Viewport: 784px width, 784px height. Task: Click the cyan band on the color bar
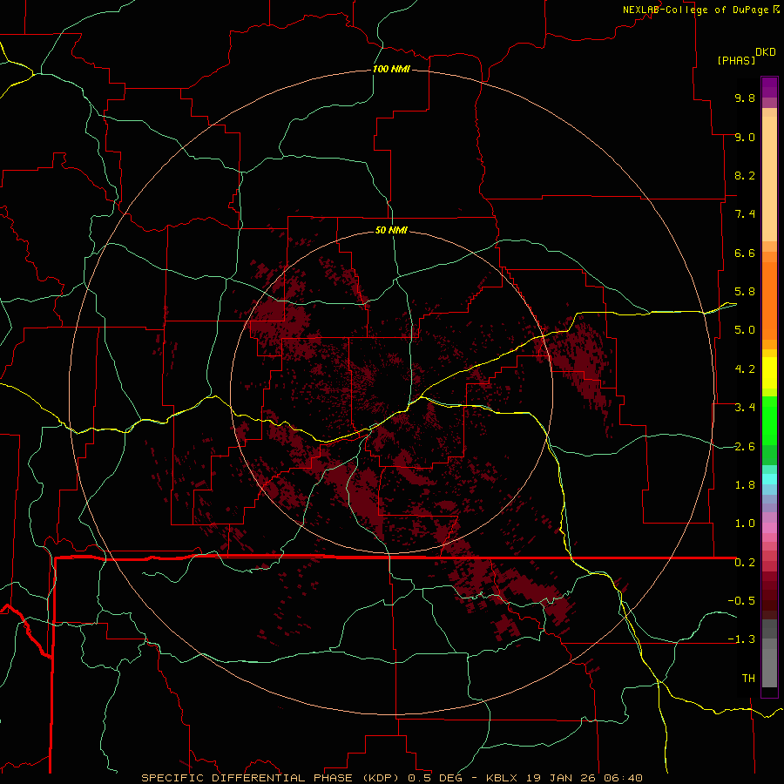tap(769, 479)
